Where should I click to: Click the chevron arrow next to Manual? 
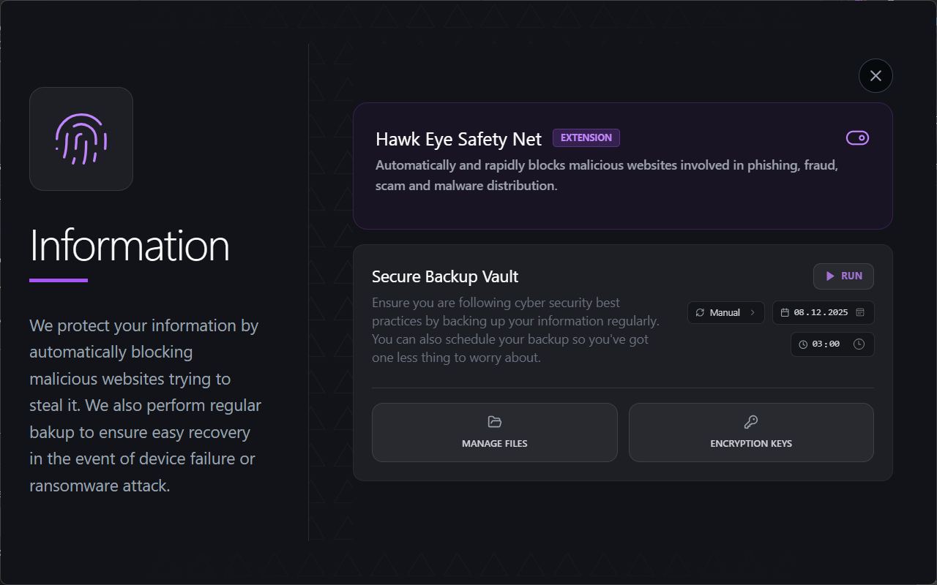point(753,313)
